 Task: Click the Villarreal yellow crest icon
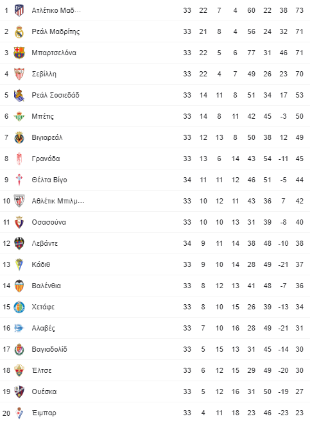pyautogui.click(x=19, y=137)
